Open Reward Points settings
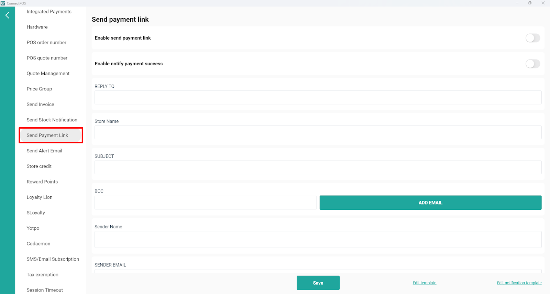Screen dimensions: 550x294 (42, 182)
